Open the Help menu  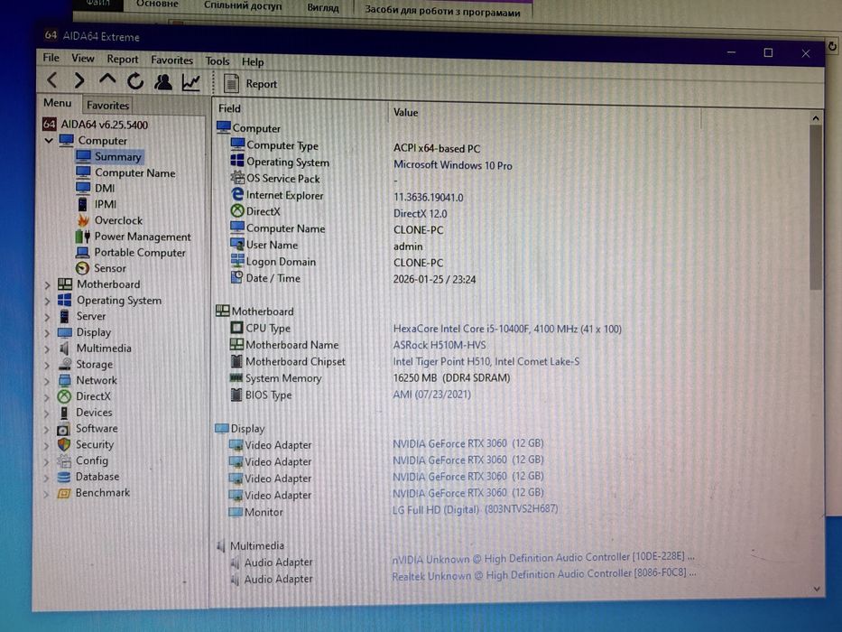pyautogui.click(x=253, y=61)
